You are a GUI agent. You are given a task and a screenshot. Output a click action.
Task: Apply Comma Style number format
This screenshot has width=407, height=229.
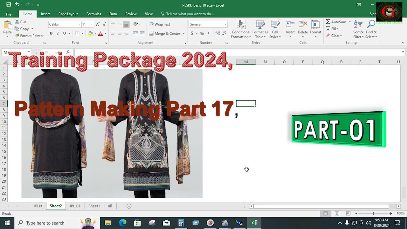coord(209,33)
